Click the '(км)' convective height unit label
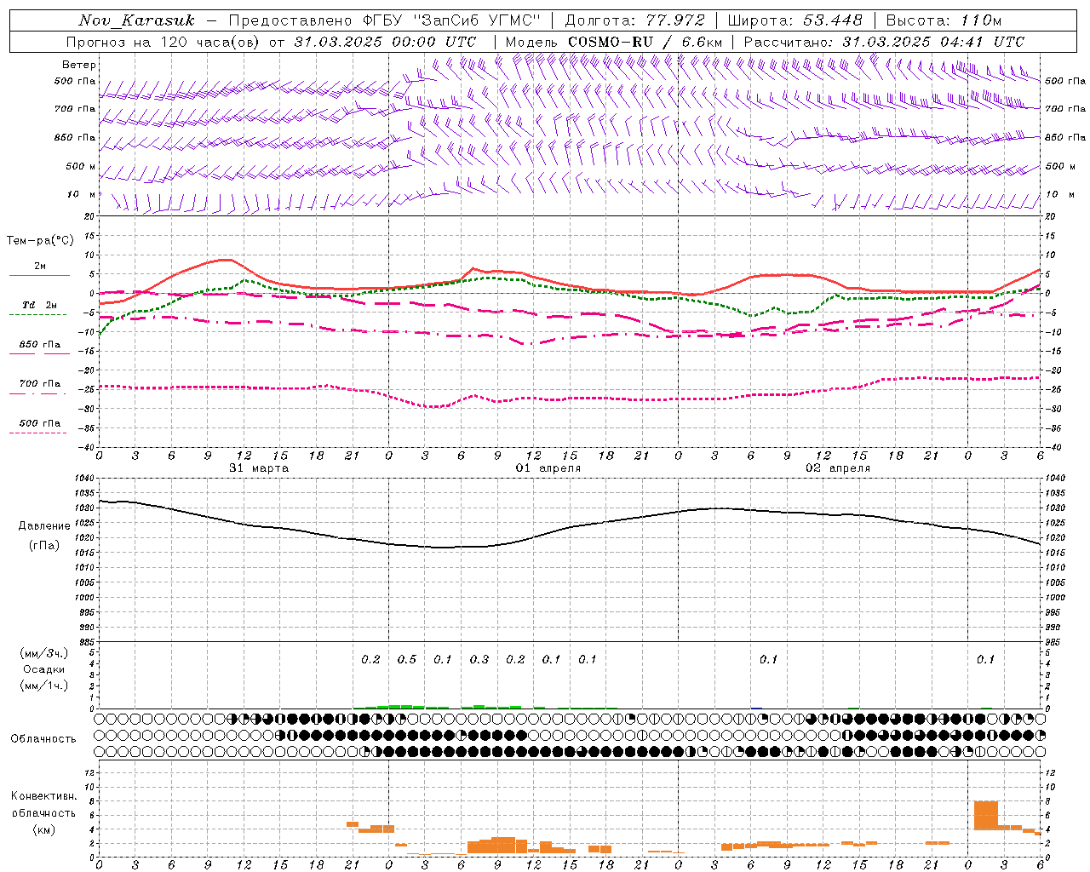The width and height of the screenshot is (1090, 872). click(x=44, y=829)
